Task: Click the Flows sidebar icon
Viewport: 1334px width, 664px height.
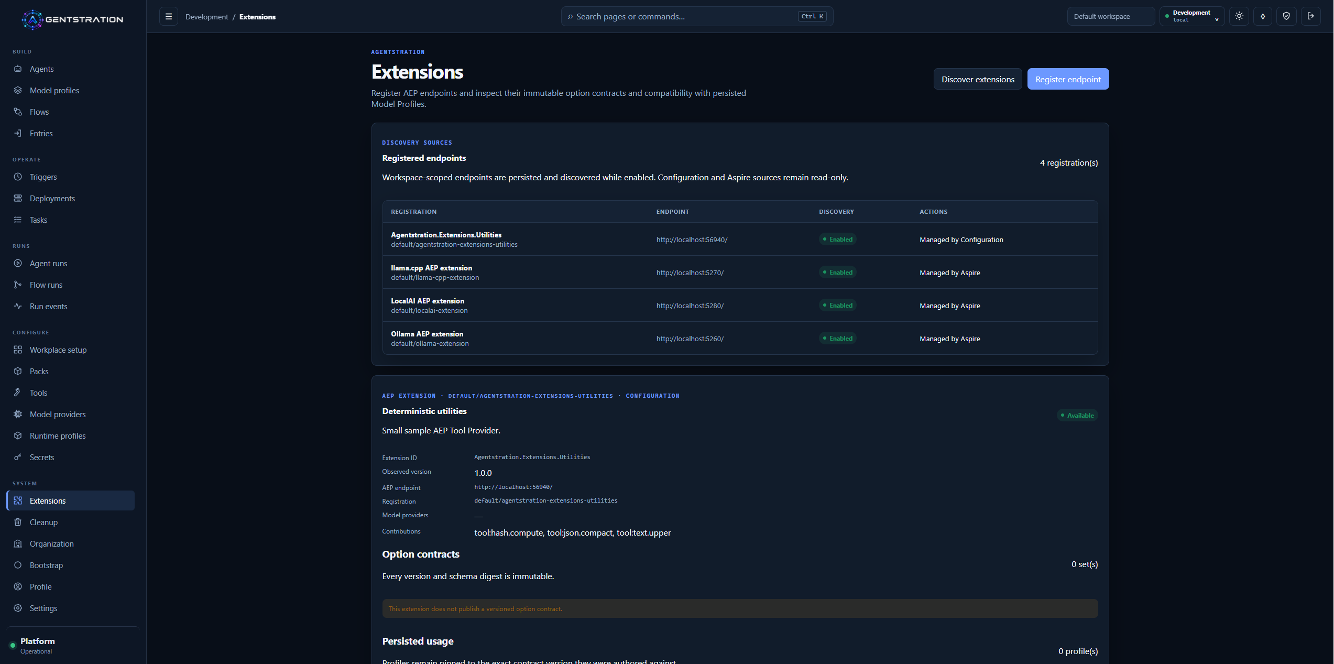Action: (18, 112)
